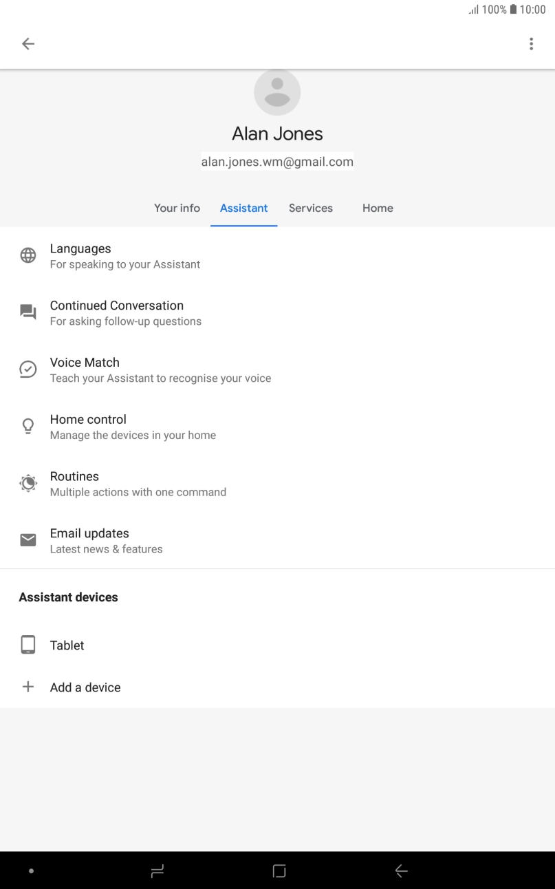Screen dimensions: 555x889
Task: Select the Assistant tab
Action: coord(244,208)
